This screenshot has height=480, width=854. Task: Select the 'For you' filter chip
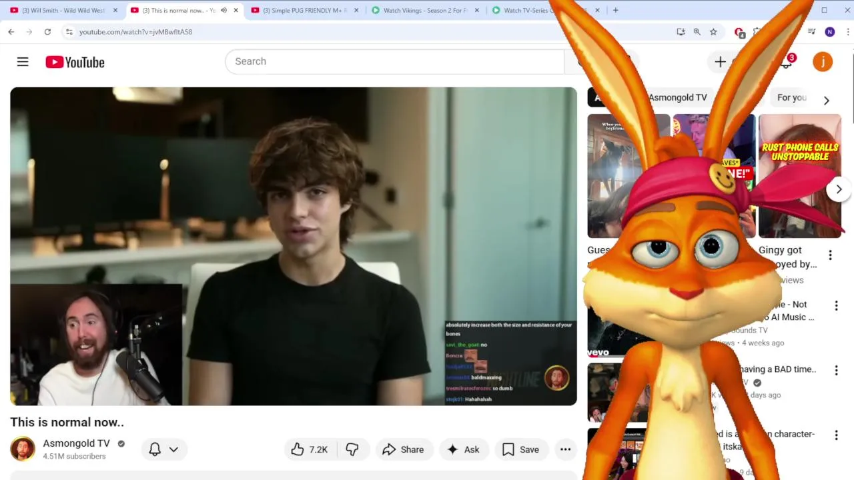point(792,97)
